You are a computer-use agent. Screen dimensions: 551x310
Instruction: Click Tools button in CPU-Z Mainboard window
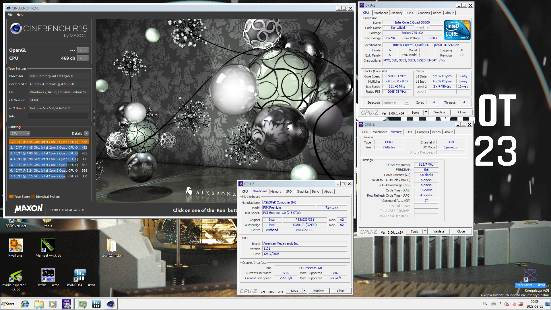(x=294, y=291)
